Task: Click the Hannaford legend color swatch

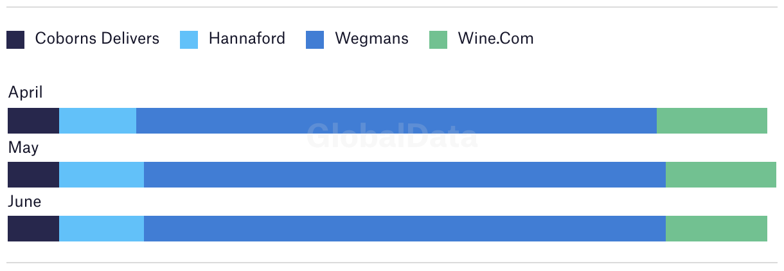Action: 190,40
